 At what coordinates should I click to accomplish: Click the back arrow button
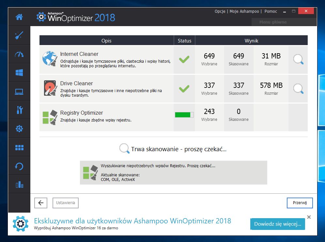[41, 203]
